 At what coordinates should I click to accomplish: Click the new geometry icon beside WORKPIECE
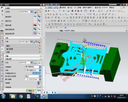click(x=35, y=12)
